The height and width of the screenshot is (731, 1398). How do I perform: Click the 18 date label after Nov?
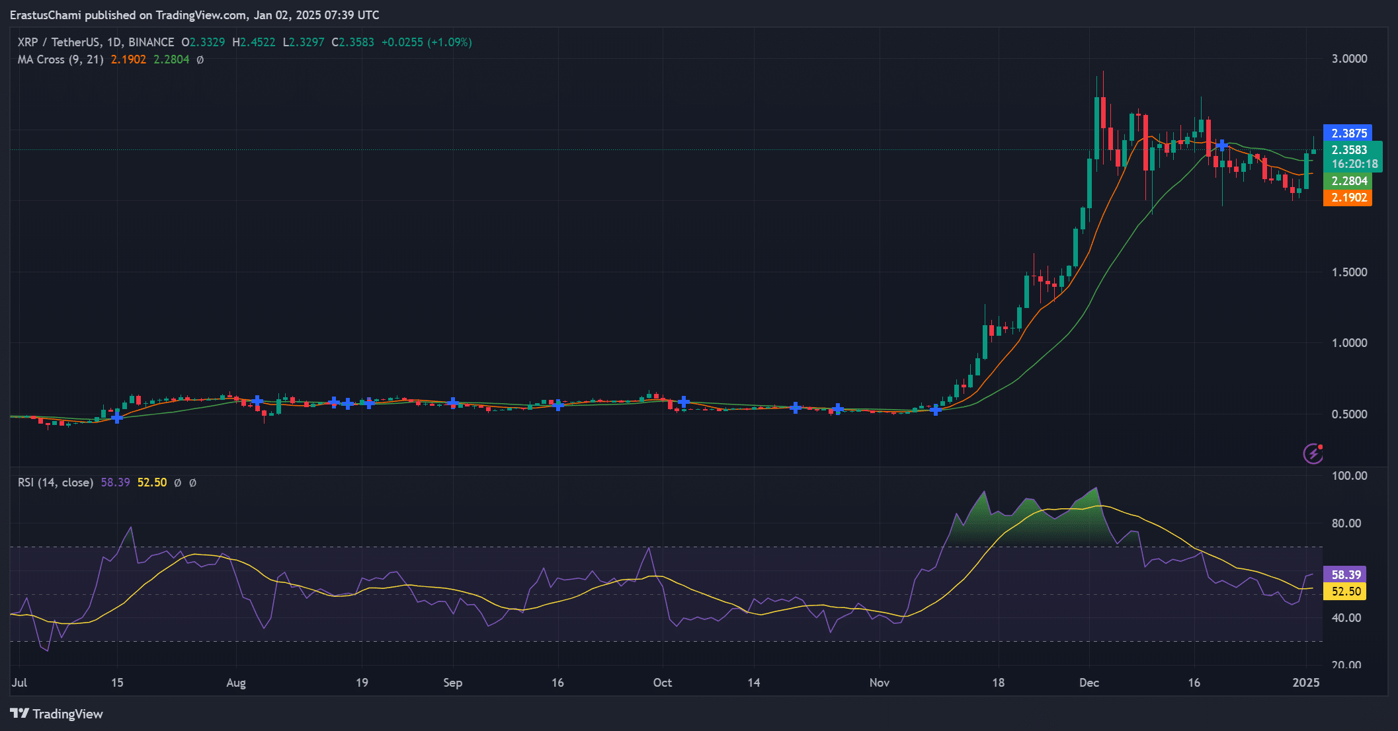click(x=999, y=683)
